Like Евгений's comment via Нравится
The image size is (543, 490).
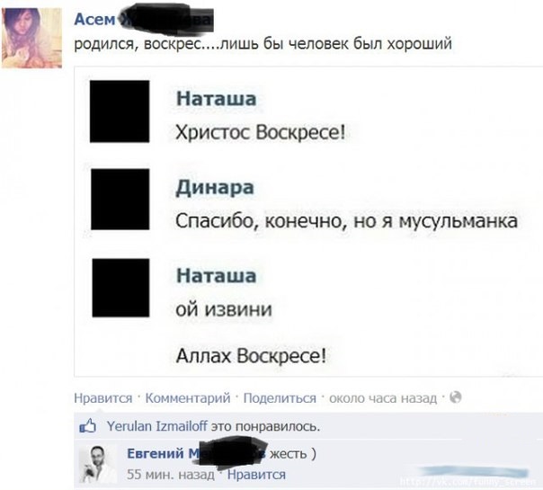point(256,475)
